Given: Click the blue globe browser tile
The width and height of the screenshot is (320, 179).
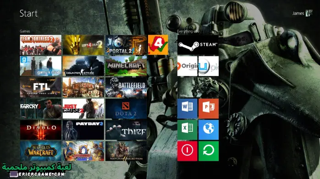Looking at the screenshot, I should click(209, 130).
